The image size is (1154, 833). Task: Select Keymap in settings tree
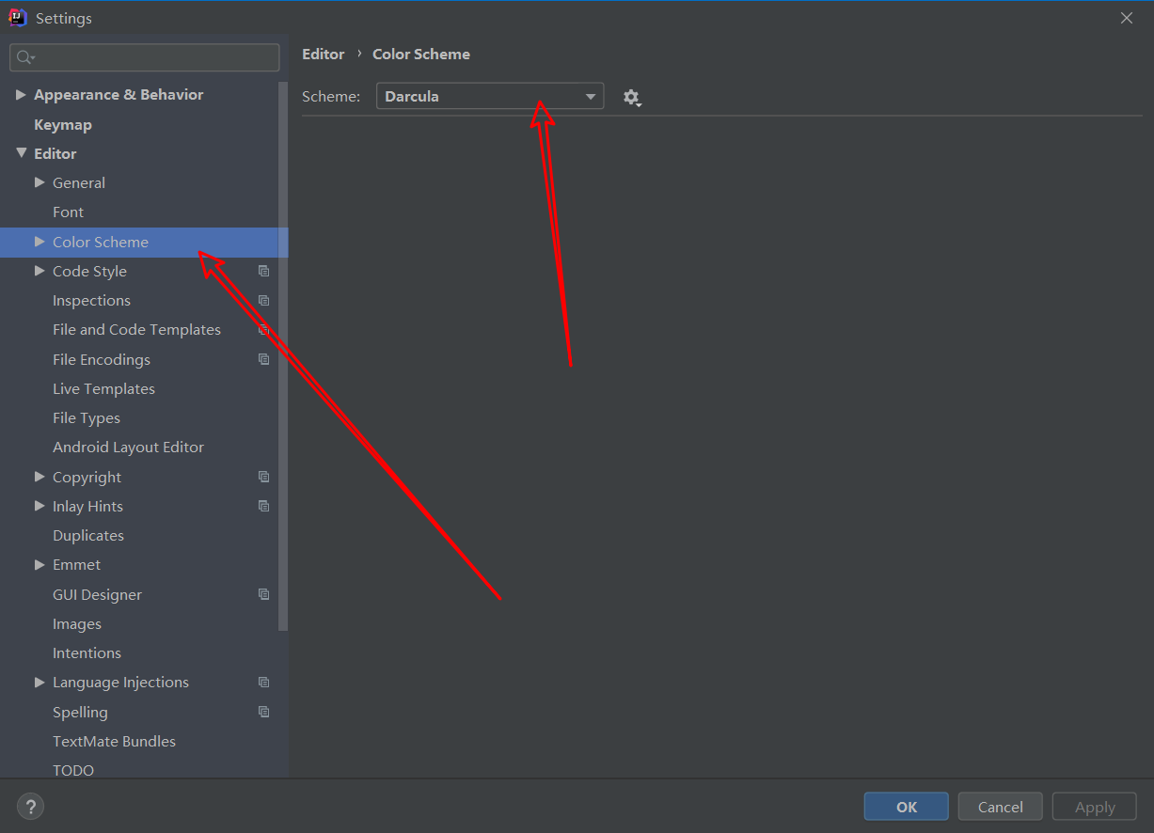[63, 124]
